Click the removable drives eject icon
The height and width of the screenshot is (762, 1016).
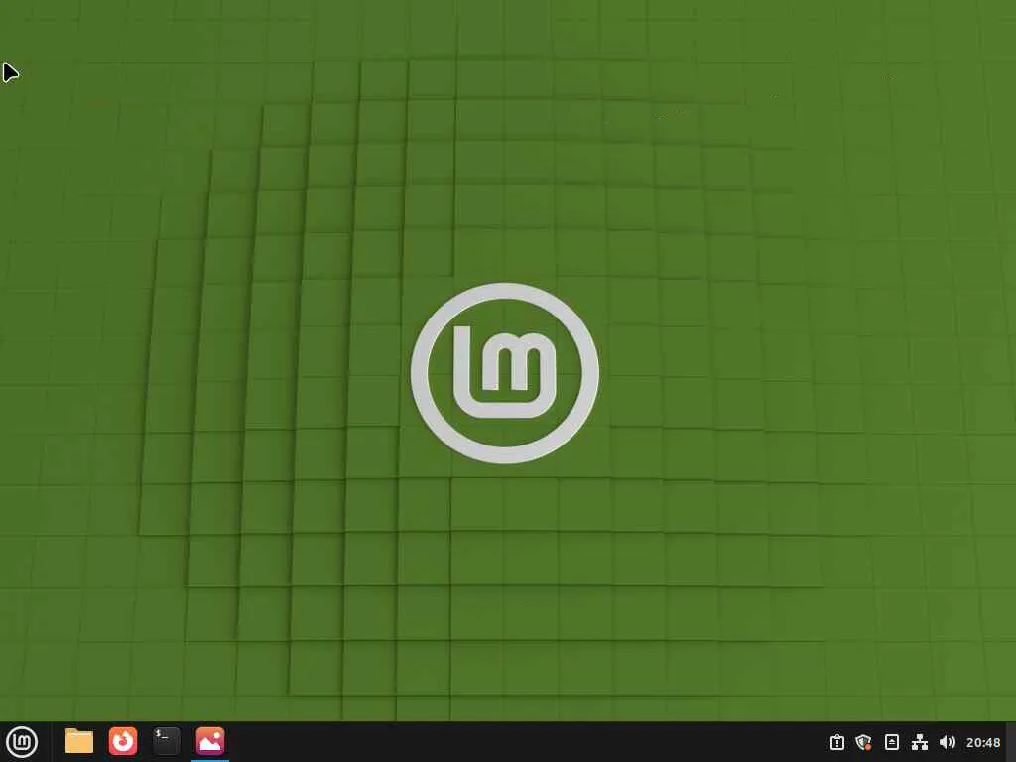click(x=892, y=742)
